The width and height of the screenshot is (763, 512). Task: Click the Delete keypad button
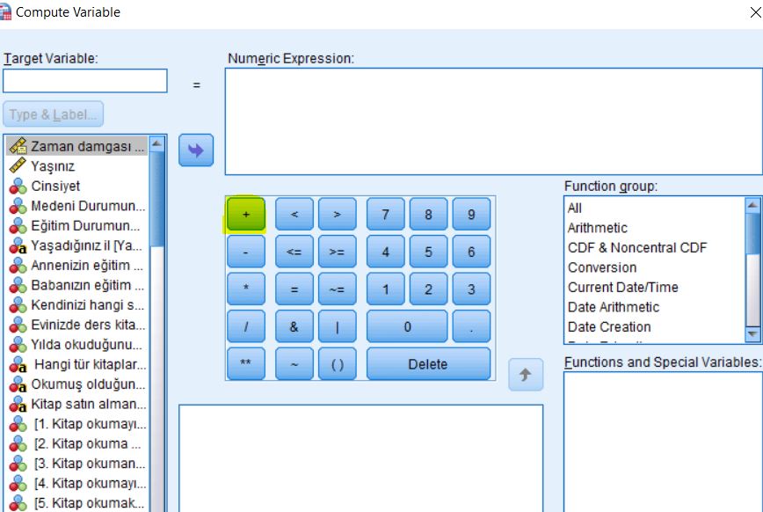pyautogui.click(x=428, y=364)
